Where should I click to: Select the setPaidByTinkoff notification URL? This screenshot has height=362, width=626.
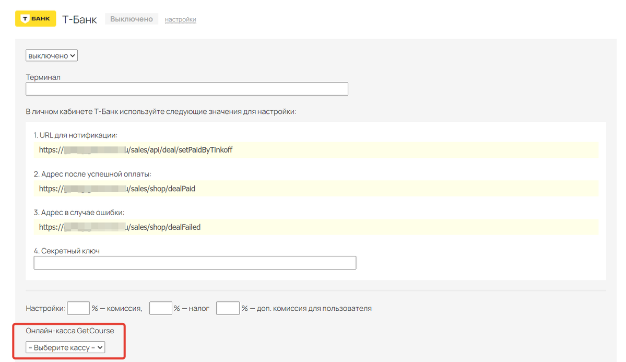coord(316,150)
